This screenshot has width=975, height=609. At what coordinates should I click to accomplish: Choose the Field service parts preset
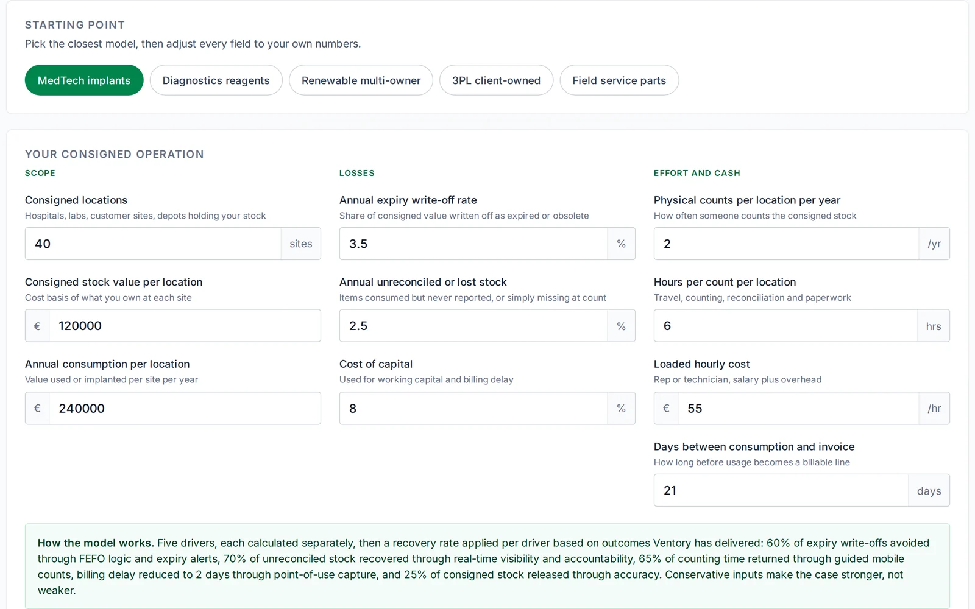click(619, 80)
